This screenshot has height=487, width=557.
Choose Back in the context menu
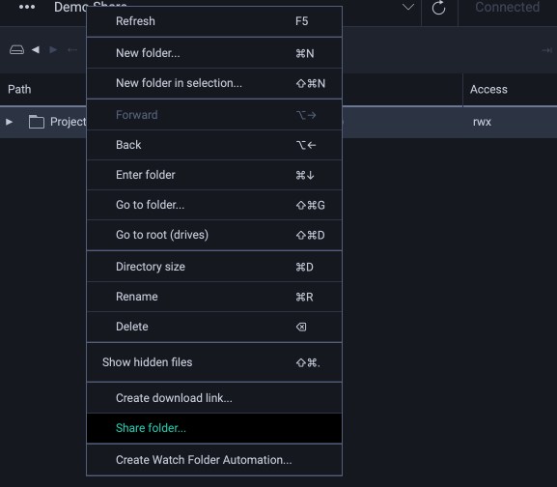[x=214, y=145]
